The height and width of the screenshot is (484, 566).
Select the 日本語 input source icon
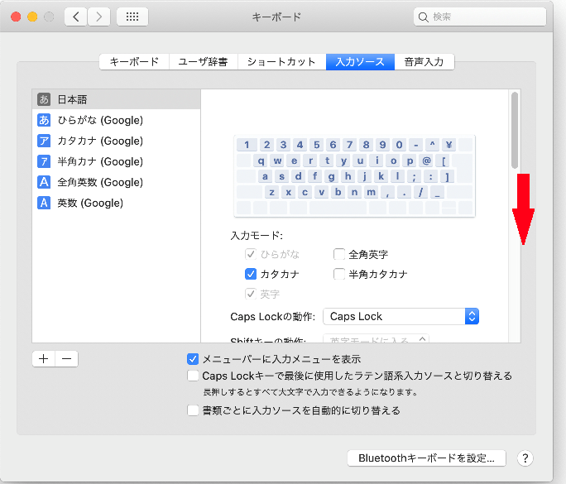45,99
